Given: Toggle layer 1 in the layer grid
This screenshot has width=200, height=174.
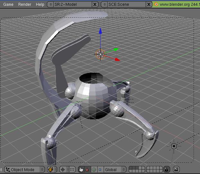Looking at the screenshot, I should pyautogui.click(x=130, y=168).
